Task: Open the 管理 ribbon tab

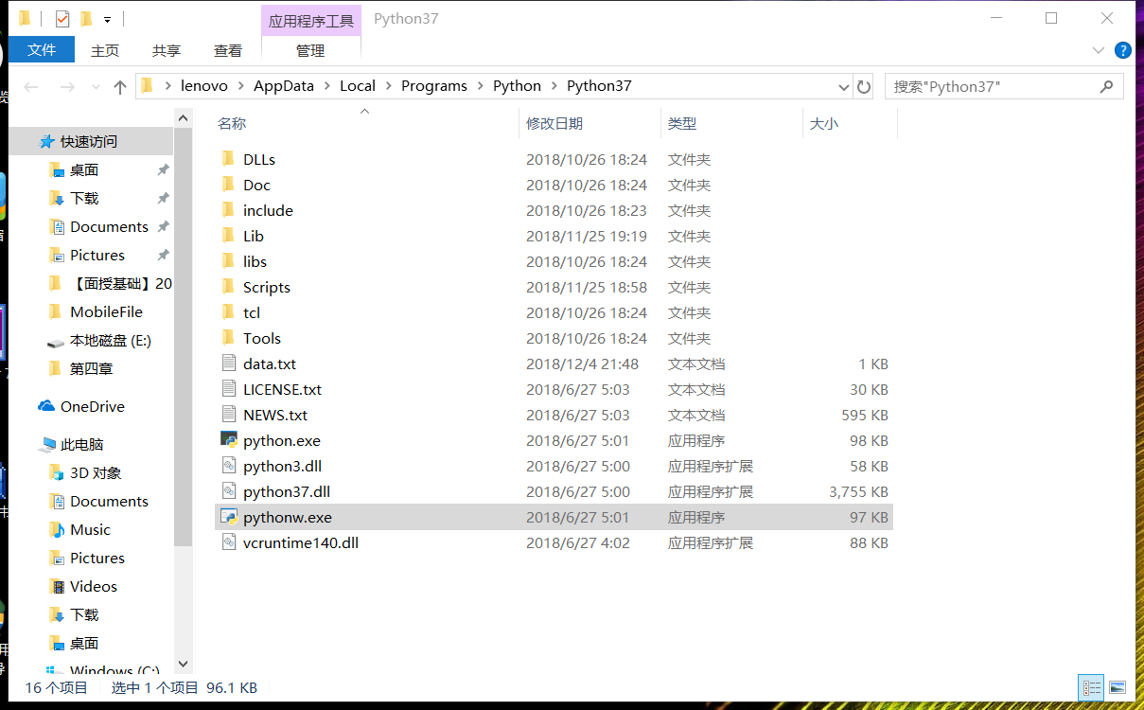Action: pos(310,50)
